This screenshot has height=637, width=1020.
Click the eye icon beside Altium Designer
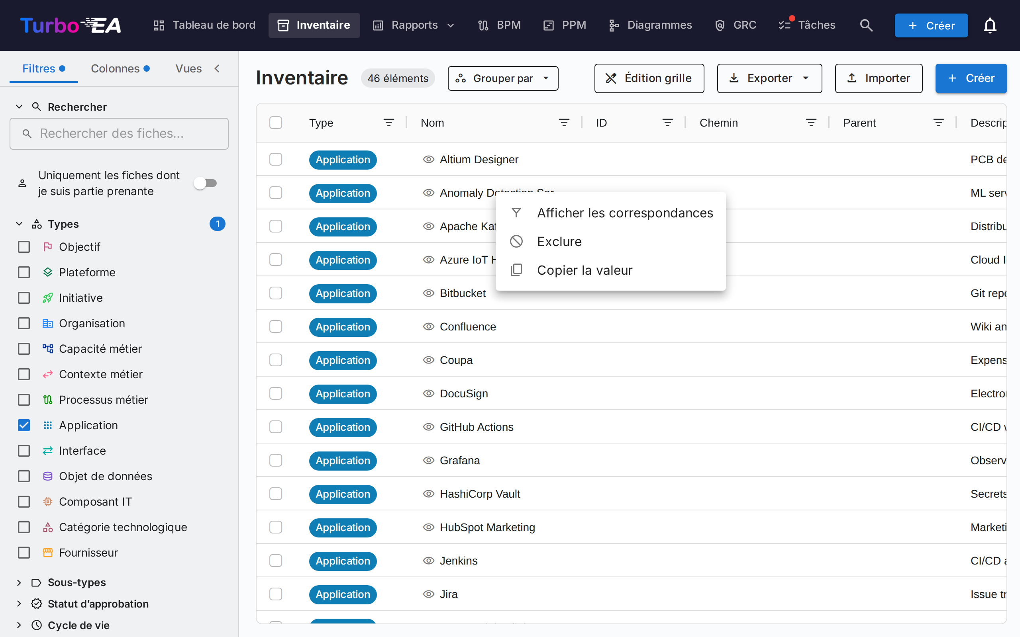tap(429, 159)
